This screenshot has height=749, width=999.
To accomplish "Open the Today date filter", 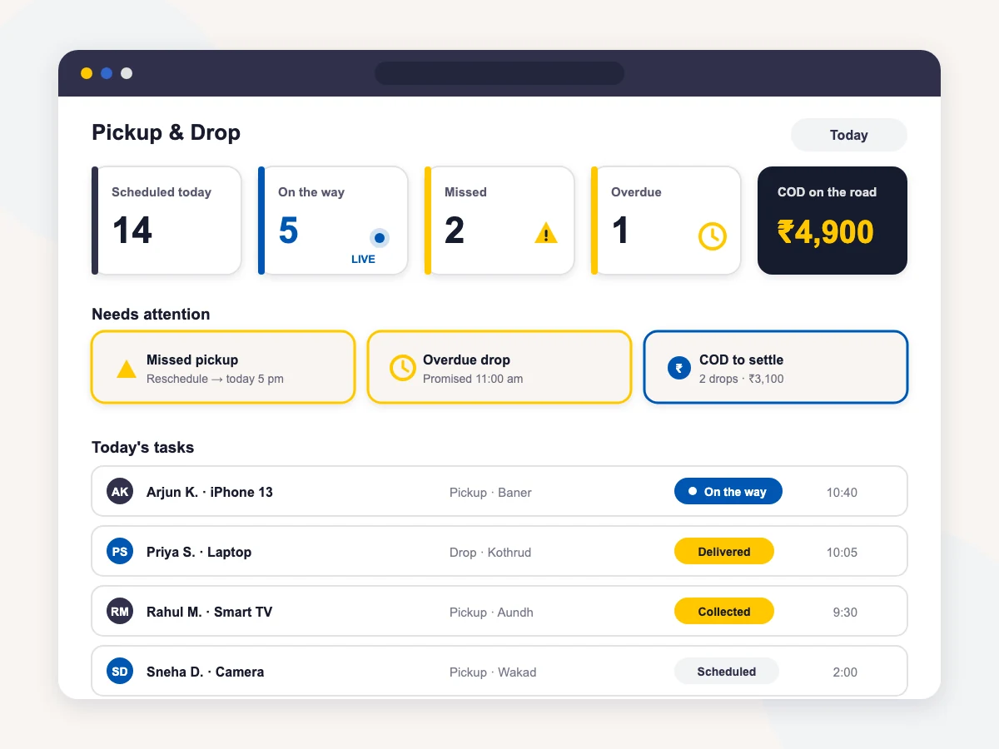I will (849, 135).
